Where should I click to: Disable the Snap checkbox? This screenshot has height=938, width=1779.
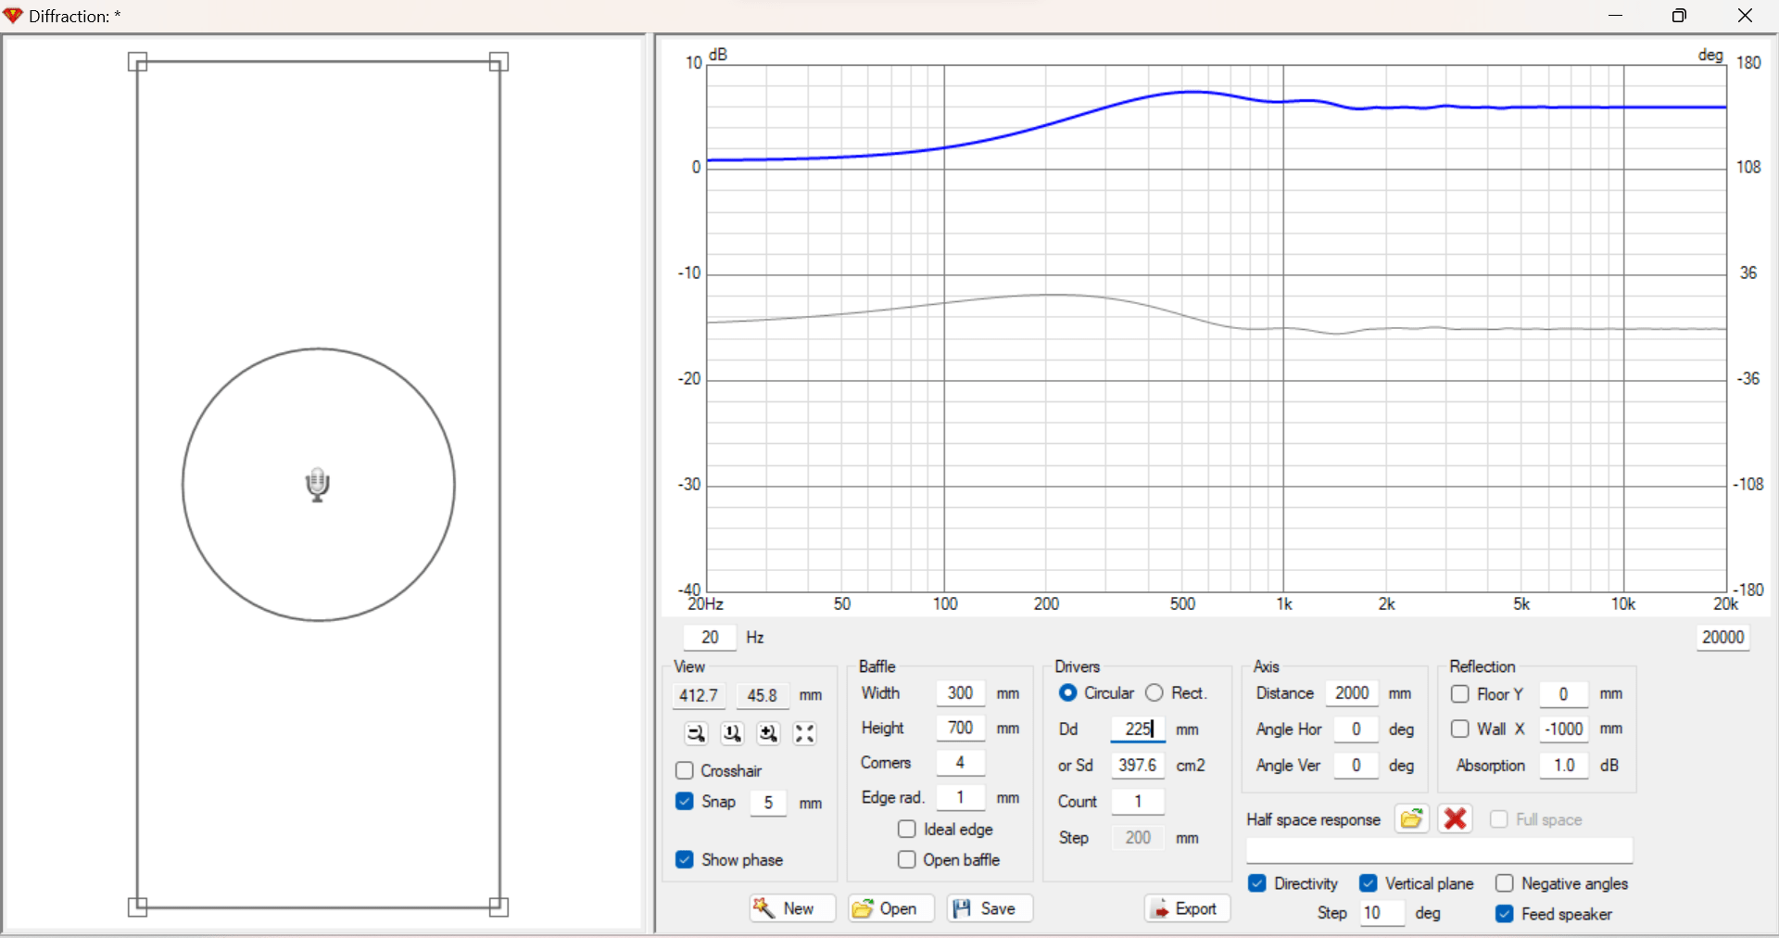pyautogui.click(x=685, y=801)
